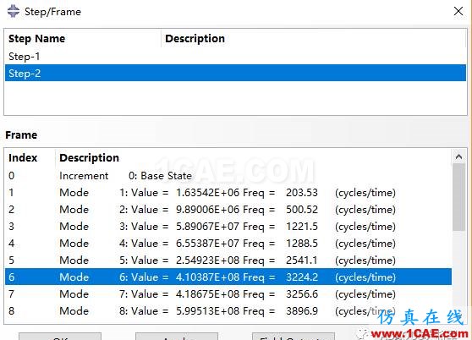Select frame 0 Base State increment
This screenshot has width=472, height=340.
228,176
